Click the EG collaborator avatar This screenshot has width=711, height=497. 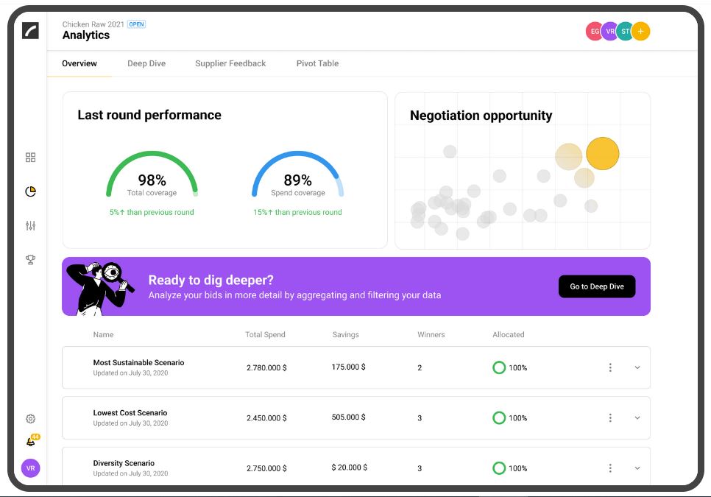click(595, 32)
